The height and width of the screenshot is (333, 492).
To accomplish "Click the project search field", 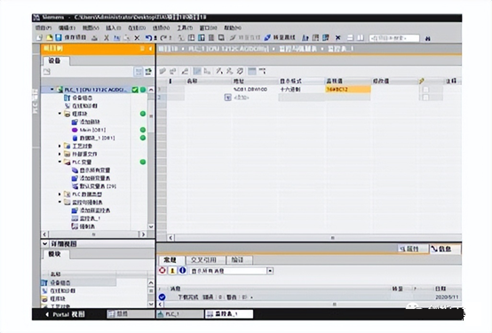I will [394, 38].
